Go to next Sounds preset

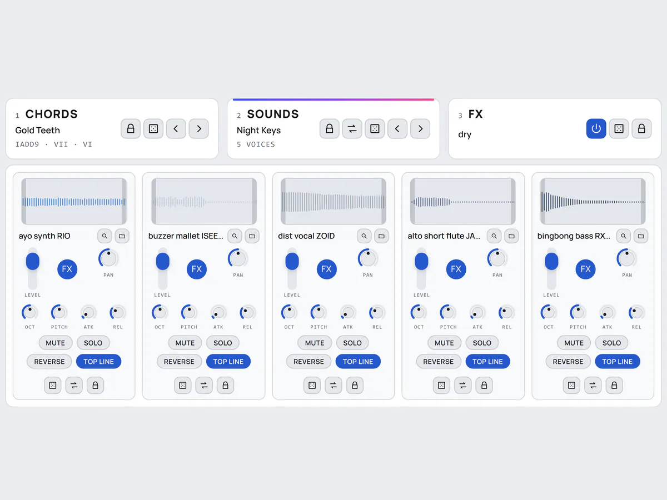coord(420,129)
